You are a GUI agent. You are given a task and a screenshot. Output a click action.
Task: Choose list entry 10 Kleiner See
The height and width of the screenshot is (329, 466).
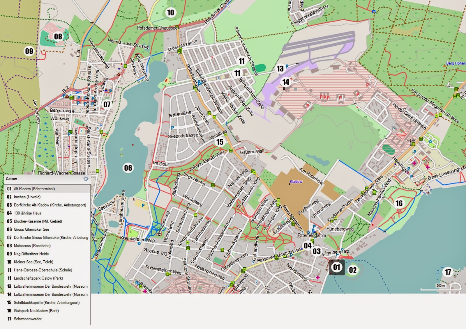coord(47,262)
